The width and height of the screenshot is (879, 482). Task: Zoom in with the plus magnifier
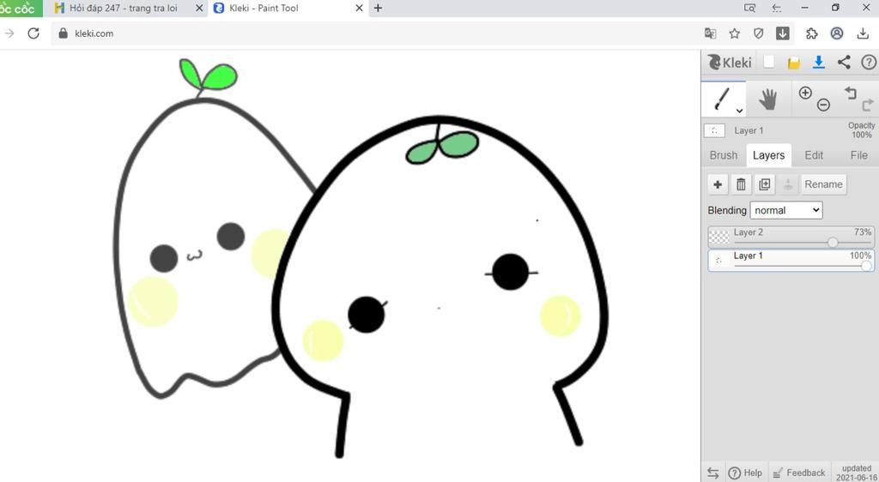coord(805,93)
